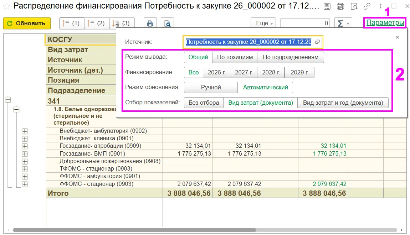The image size is (410, 235).
Task: Open the Еще dropdown menu
Action: [264, 23]
